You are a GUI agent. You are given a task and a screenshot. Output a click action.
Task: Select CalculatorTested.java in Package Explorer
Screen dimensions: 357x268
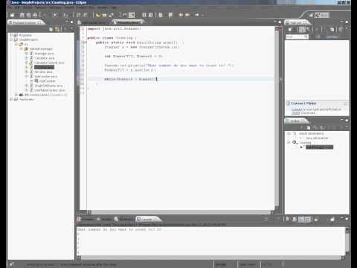click(x=49, y=63)
